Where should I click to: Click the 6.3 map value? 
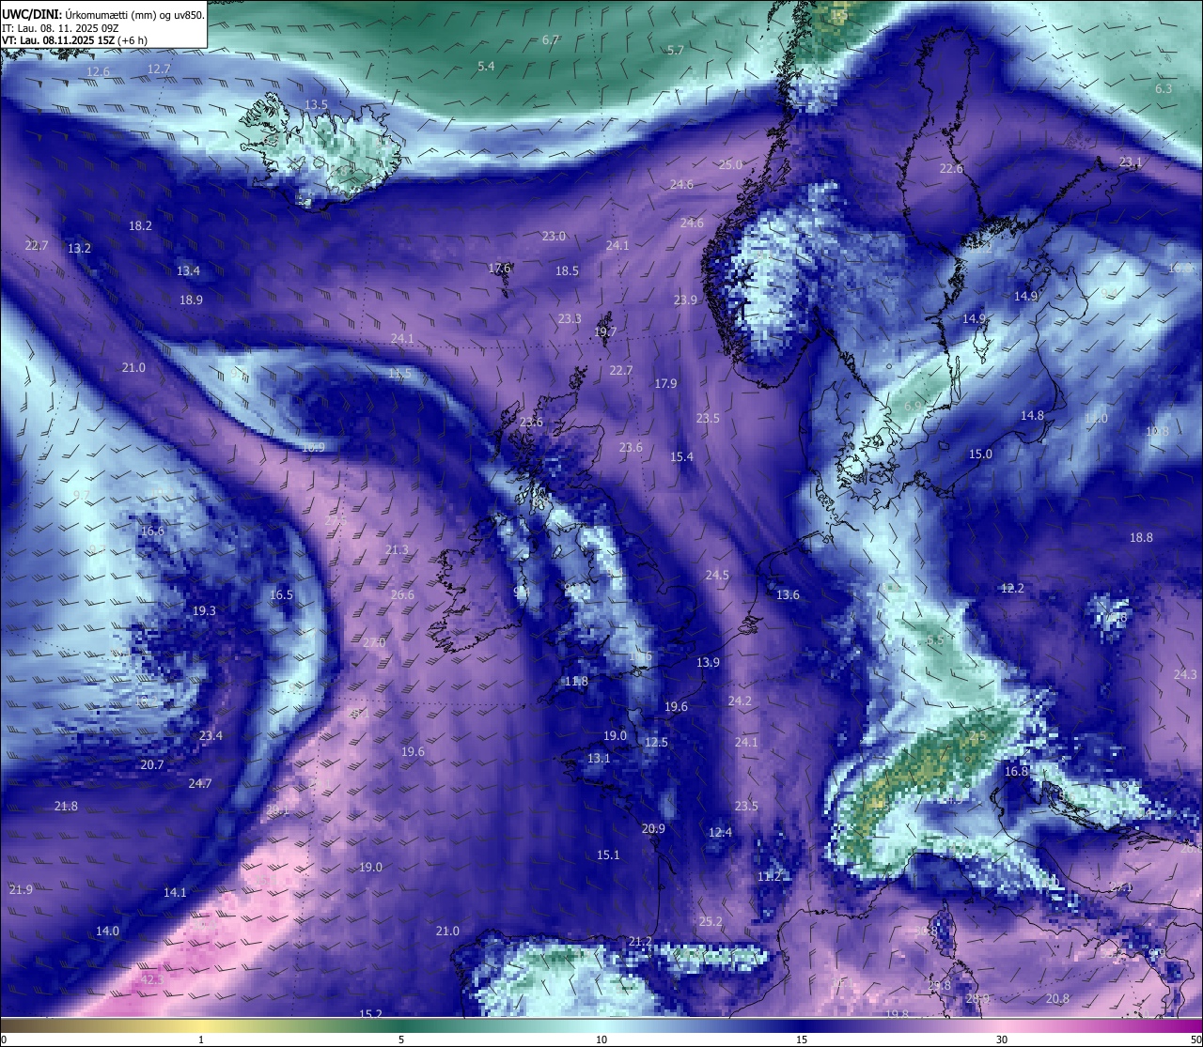(x=1164, y=88)
